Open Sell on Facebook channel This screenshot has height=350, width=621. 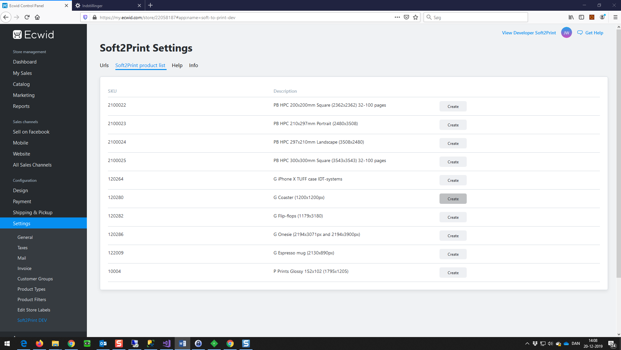[x=31, y=132]
